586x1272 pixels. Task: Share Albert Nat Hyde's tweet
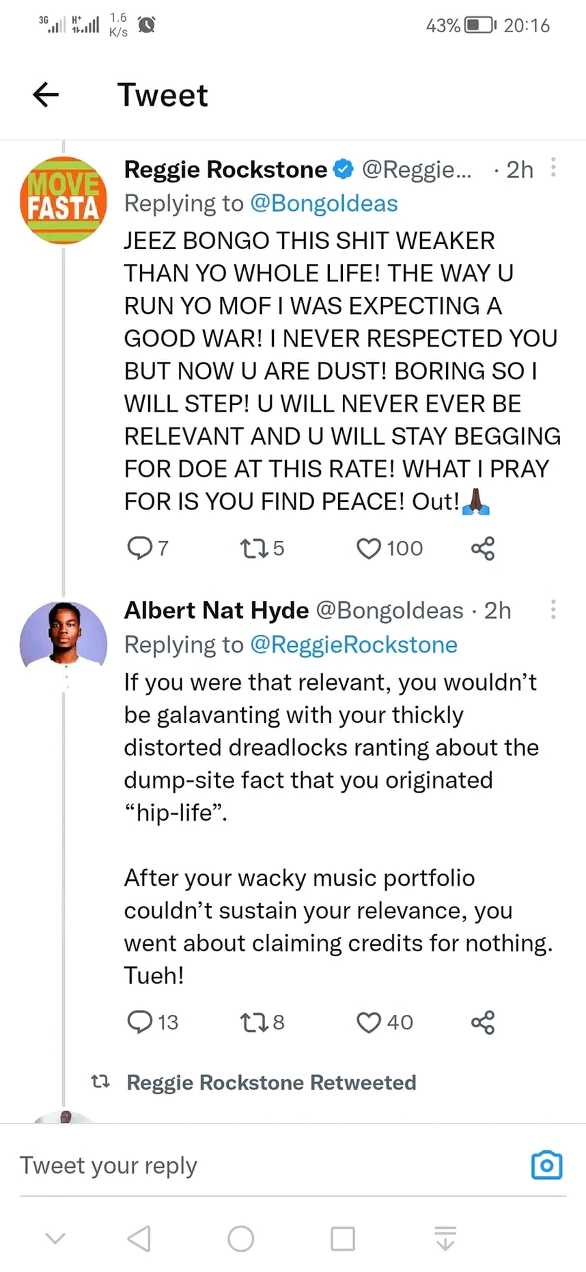pyautogui.click(x=483, y=1022)
